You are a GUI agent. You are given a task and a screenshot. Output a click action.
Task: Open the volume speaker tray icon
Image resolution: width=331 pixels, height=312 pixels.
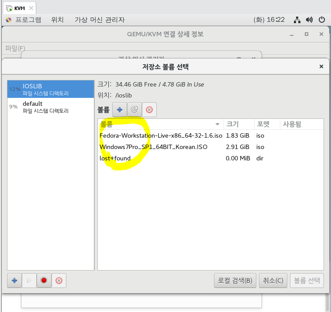(x=309, y=20)
